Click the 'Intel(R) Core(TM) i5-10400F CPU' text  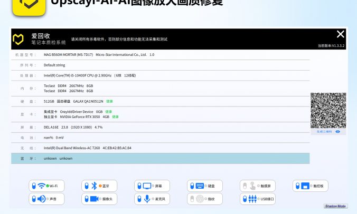pos(69,75)
